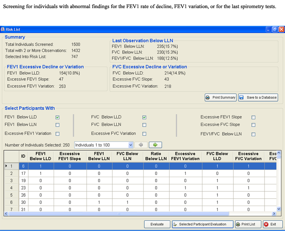Click the Print Summary button
285x231 pixels.
pyautogui.click(x=220, y=97)
